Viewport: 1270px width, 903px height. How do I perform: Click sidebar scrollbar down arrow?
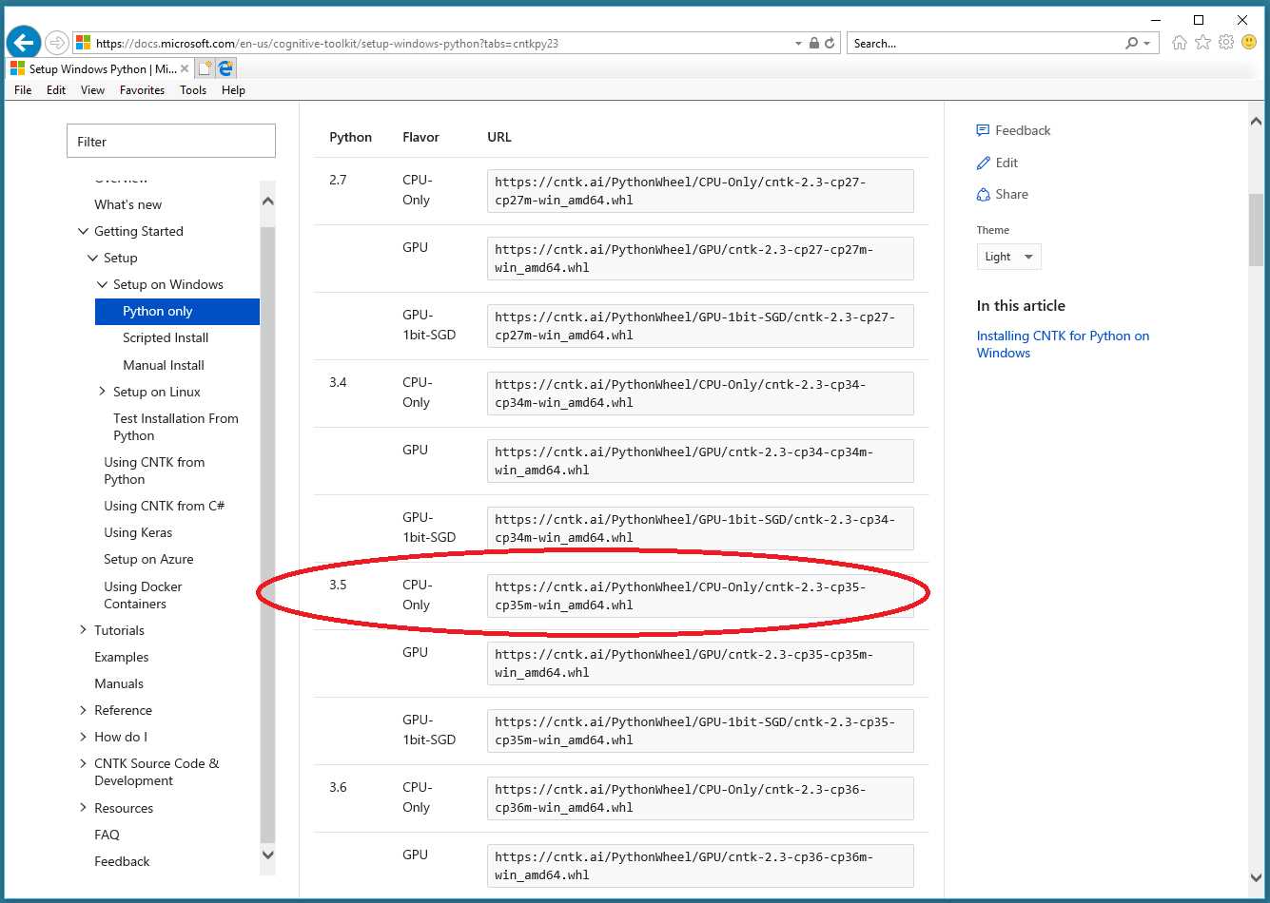267,855
